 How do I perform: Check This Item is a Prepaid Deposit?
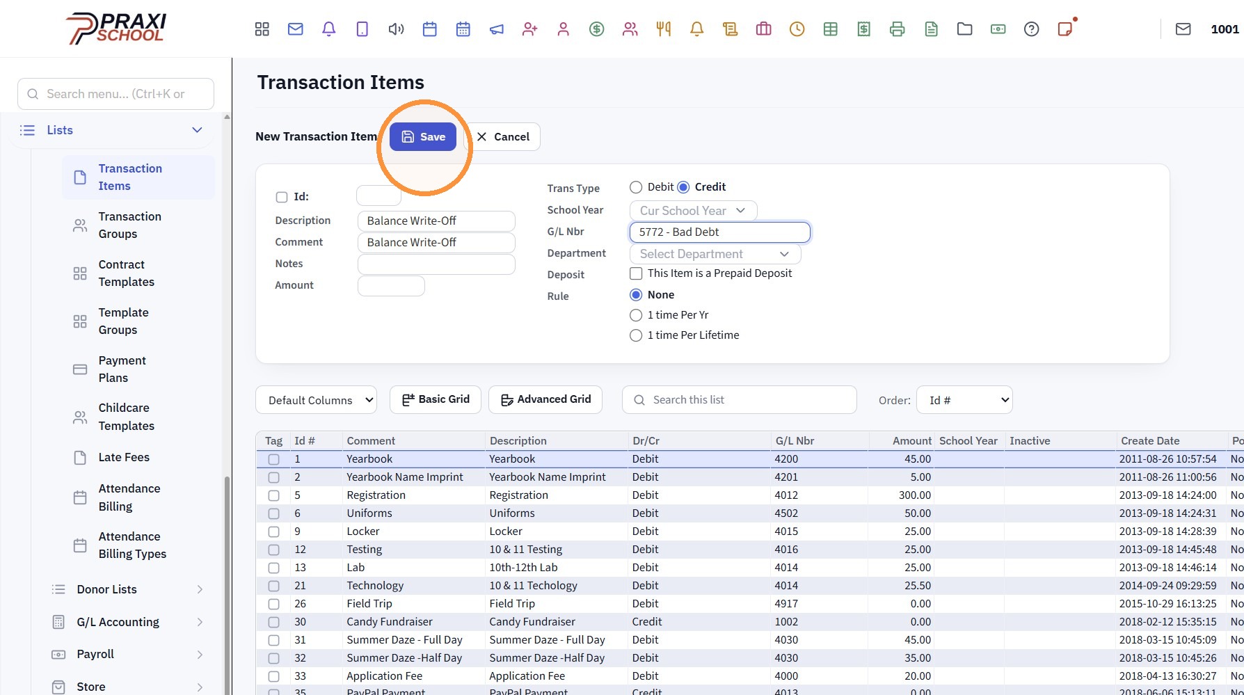(636, 273)
